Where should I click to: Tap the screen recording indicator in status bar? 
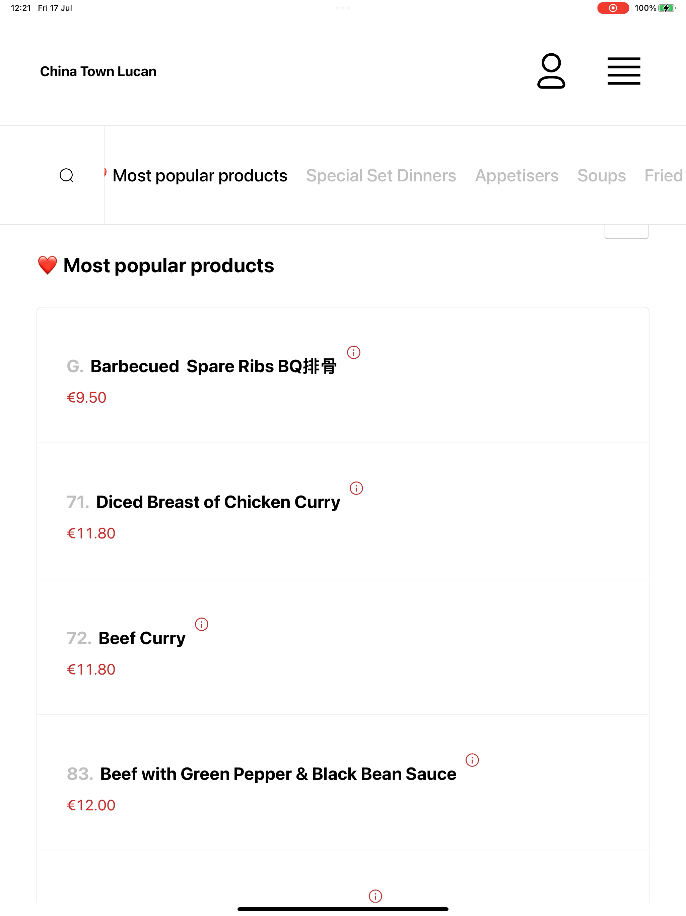[x=613, y=8]
